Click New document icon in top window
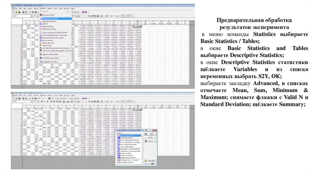The image size is (310, 174). coord(13,12)
